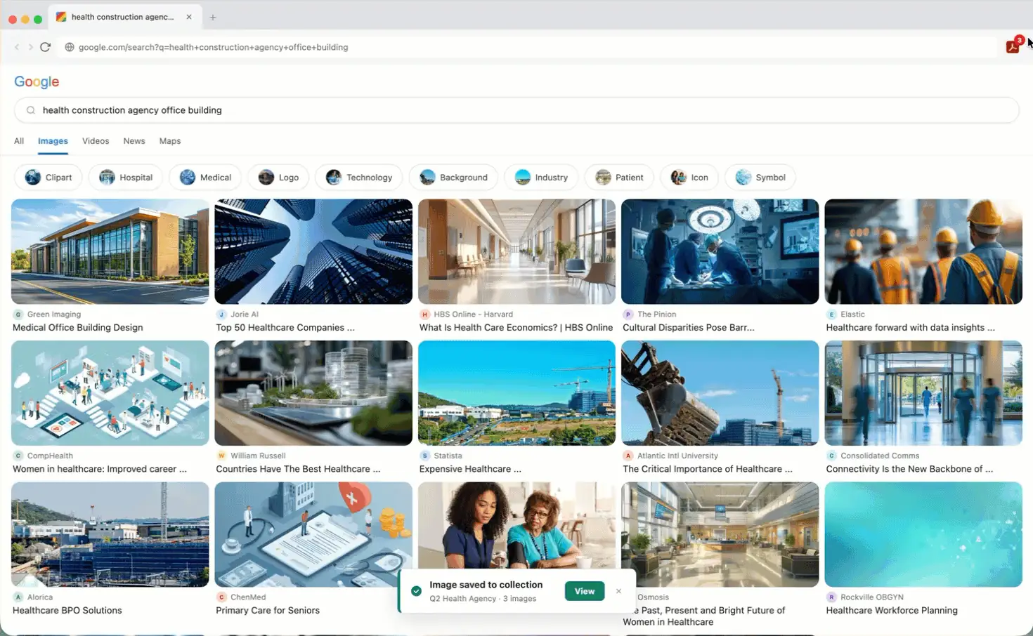The image size is (1033, 636).
Task: Click the site info globe icon
Action: [70, 47]
